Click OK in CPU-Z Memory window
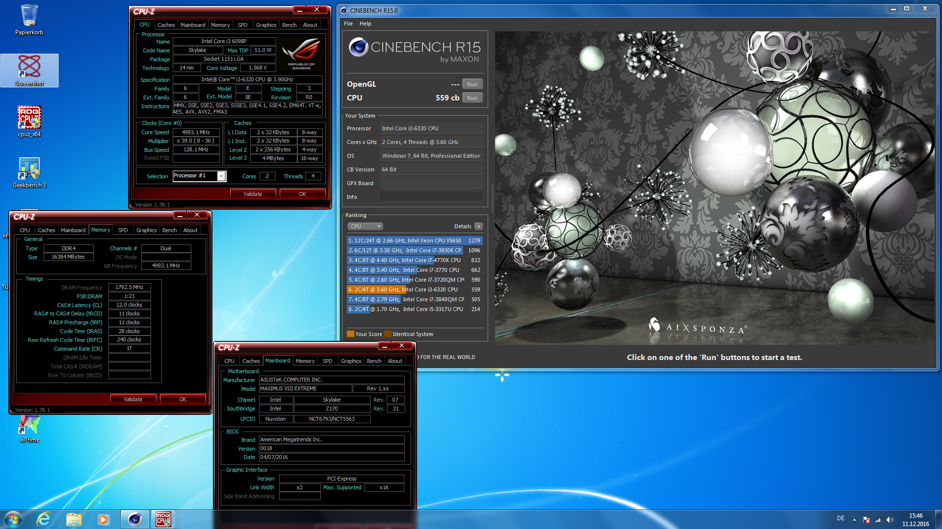This screenshot has width=942, height=529. [x=183, y=399]
